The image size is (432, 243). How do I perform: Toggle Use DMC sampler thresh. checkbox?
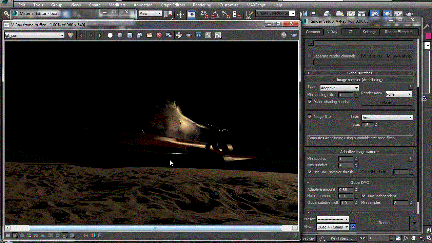point(310,172)
